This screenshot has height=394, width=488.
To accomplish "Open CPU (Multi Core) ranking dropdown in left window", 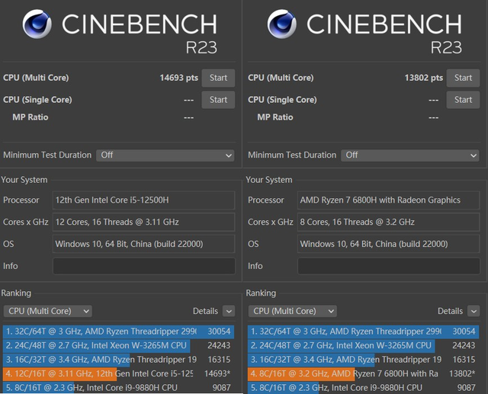I will (47, 311).
